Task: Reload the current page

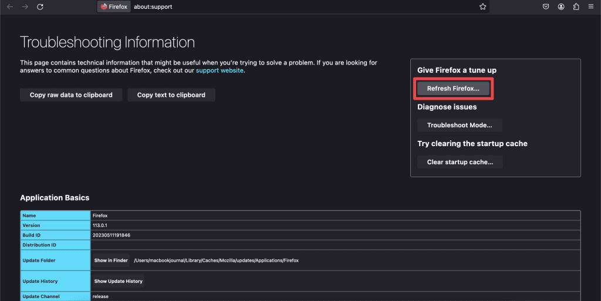Action: [x=40, y=7]
